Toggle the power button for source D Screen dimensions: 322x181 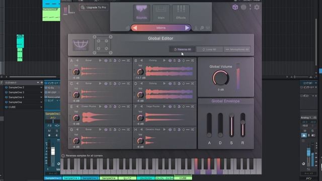[x=170, y=83]
